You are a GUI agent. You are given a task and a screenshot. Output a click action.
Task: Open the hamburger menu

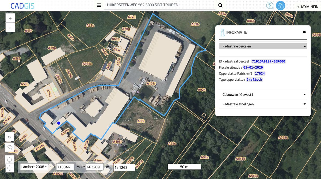coord(99,5)
